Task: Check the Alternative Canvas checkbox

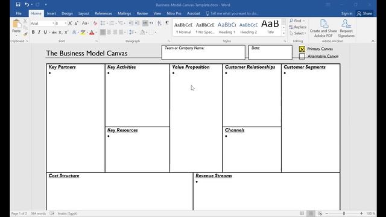Action: pos(302,56)
